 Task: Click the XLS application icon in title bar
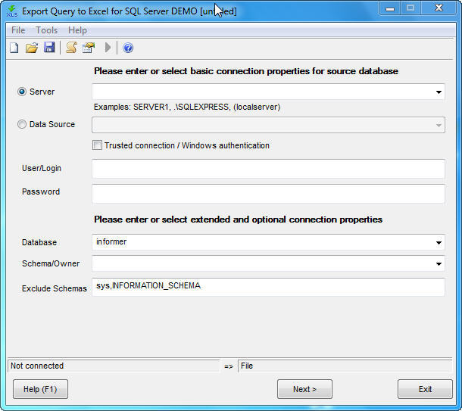pyautogui.click(x=12, y=11)
